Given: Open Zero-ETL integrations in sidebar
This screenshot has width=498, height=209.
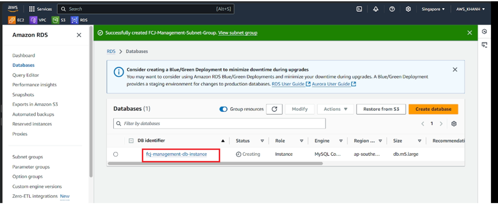Looking at the screenshot, I should (x=35, y=196).
